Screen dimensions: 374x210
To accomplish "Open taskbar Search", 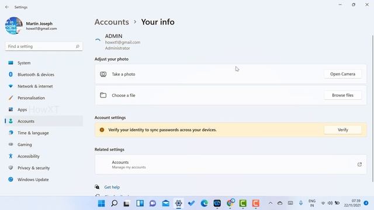I will tap(115, 204).
